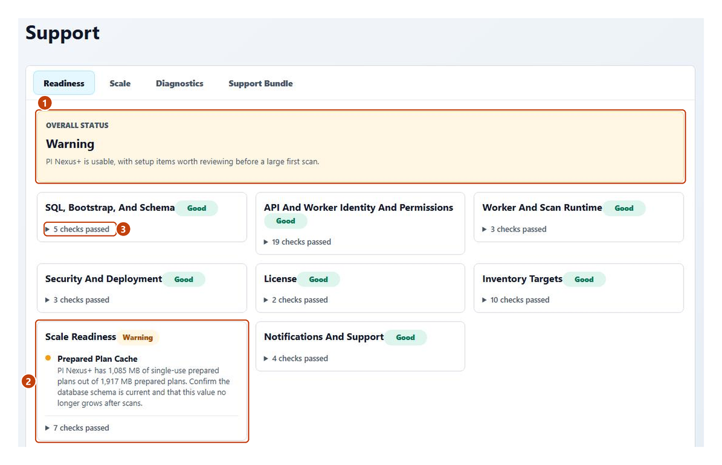Click the Inventory Targets title
The image size is (722, 465).
pyautogui.click(x=522, y=279)
